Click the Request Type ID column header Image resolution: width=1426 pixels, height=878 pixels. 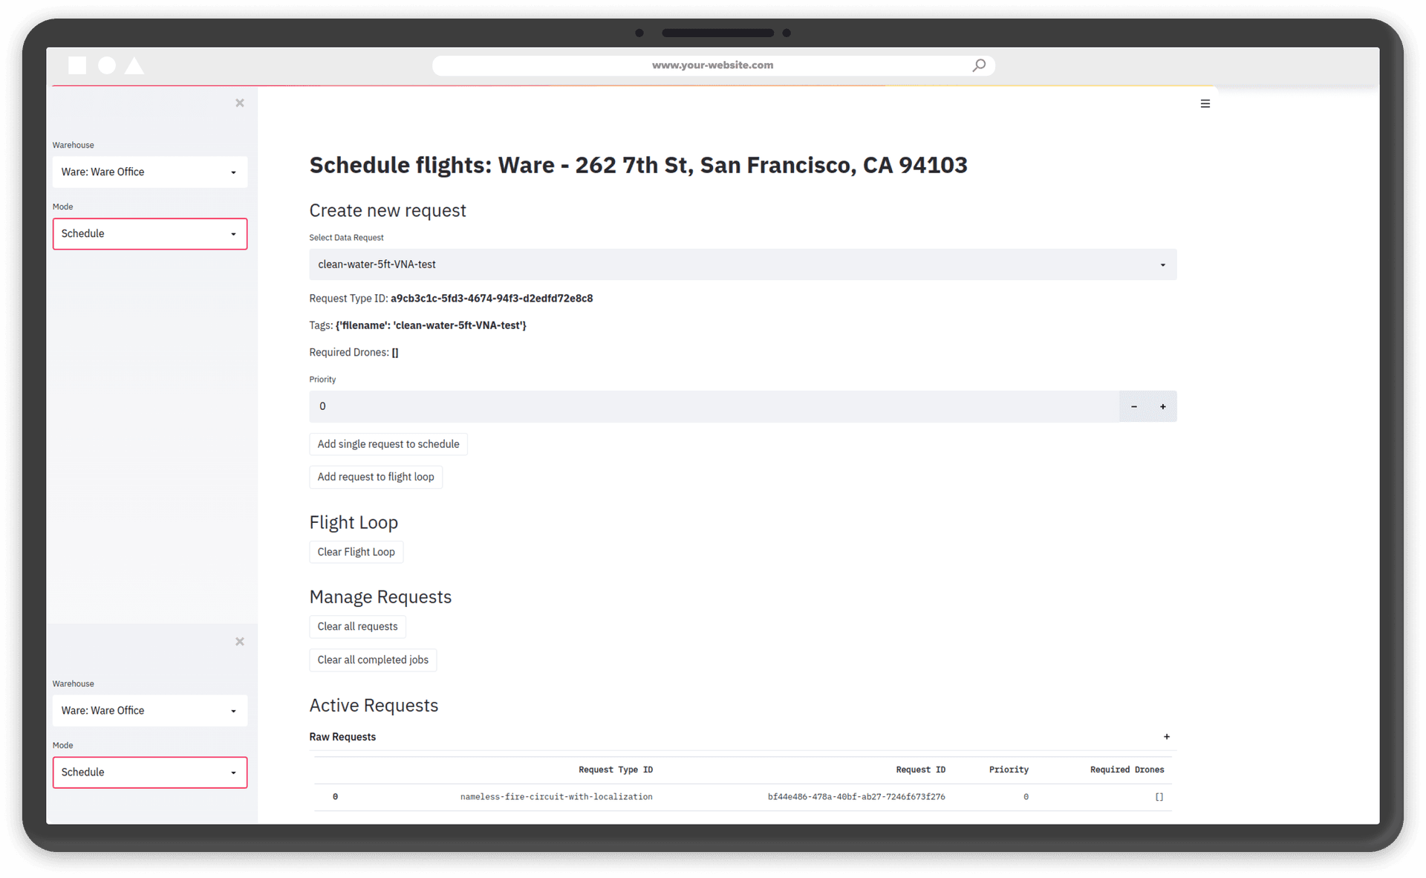615,770
